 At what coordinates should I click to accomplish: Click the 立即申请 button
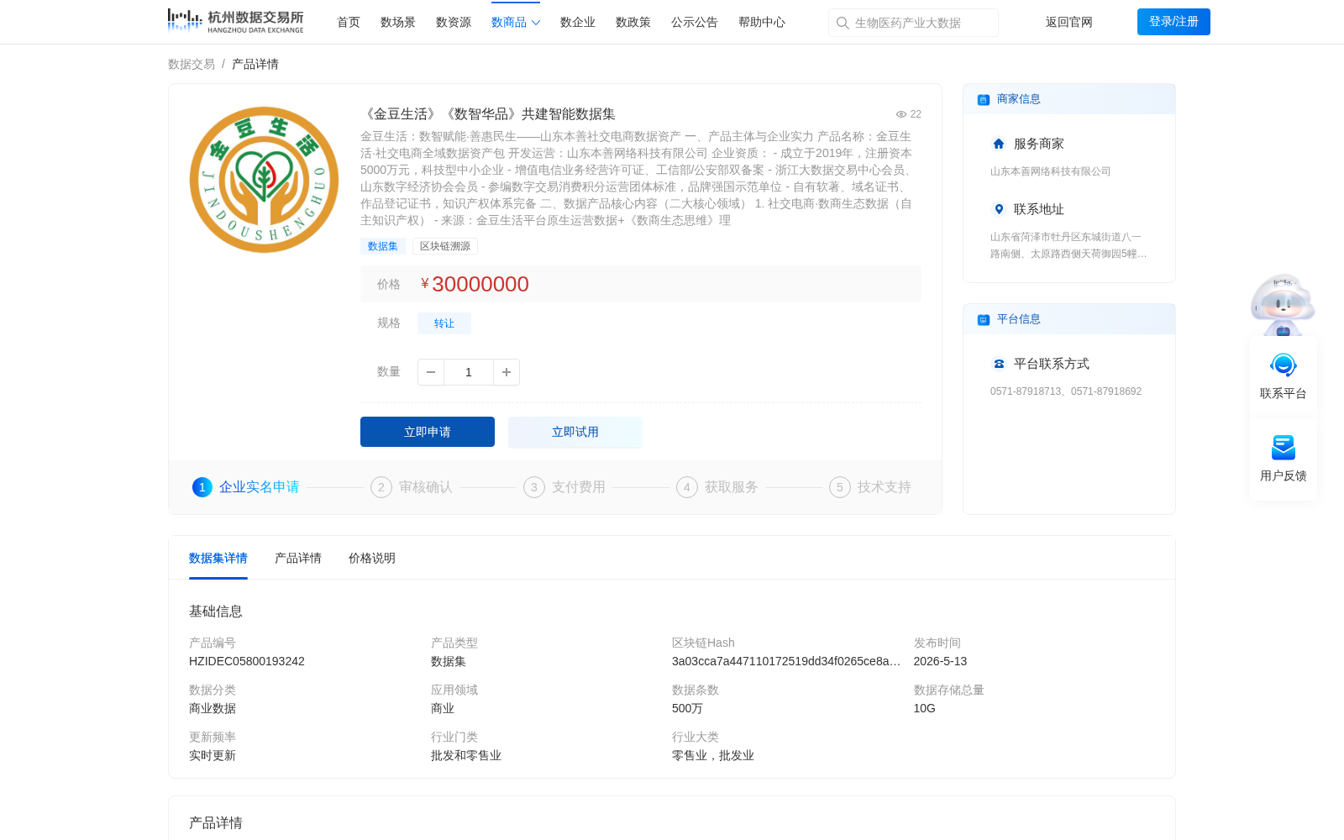pyautogui.click(x=428, y=432)
